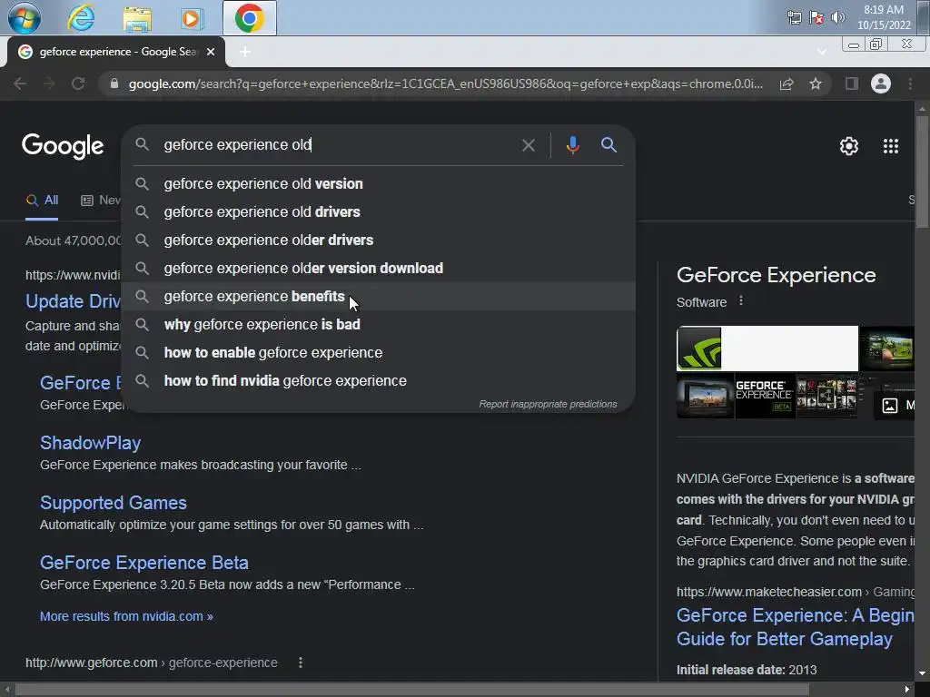Viewport: 930px width, 697px height.
Task: Select suggestion geforce experience benefits
Action: [379, 297]
